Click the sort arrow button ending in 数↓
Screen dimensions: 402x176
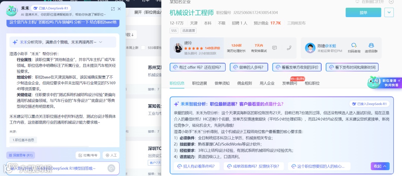[131, 35]
